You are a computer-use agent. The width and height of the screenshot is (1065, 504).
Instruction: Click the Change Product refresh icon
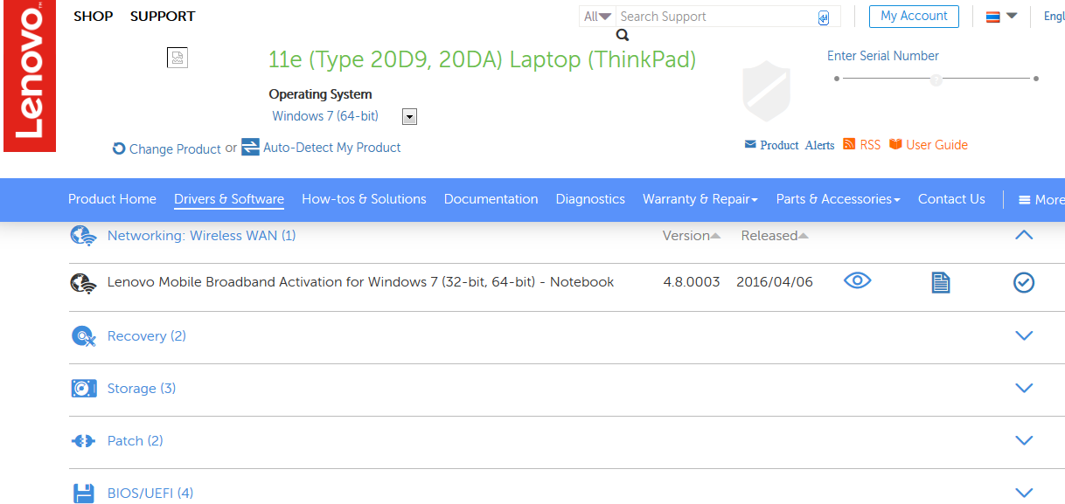click(x=119, y=148)
